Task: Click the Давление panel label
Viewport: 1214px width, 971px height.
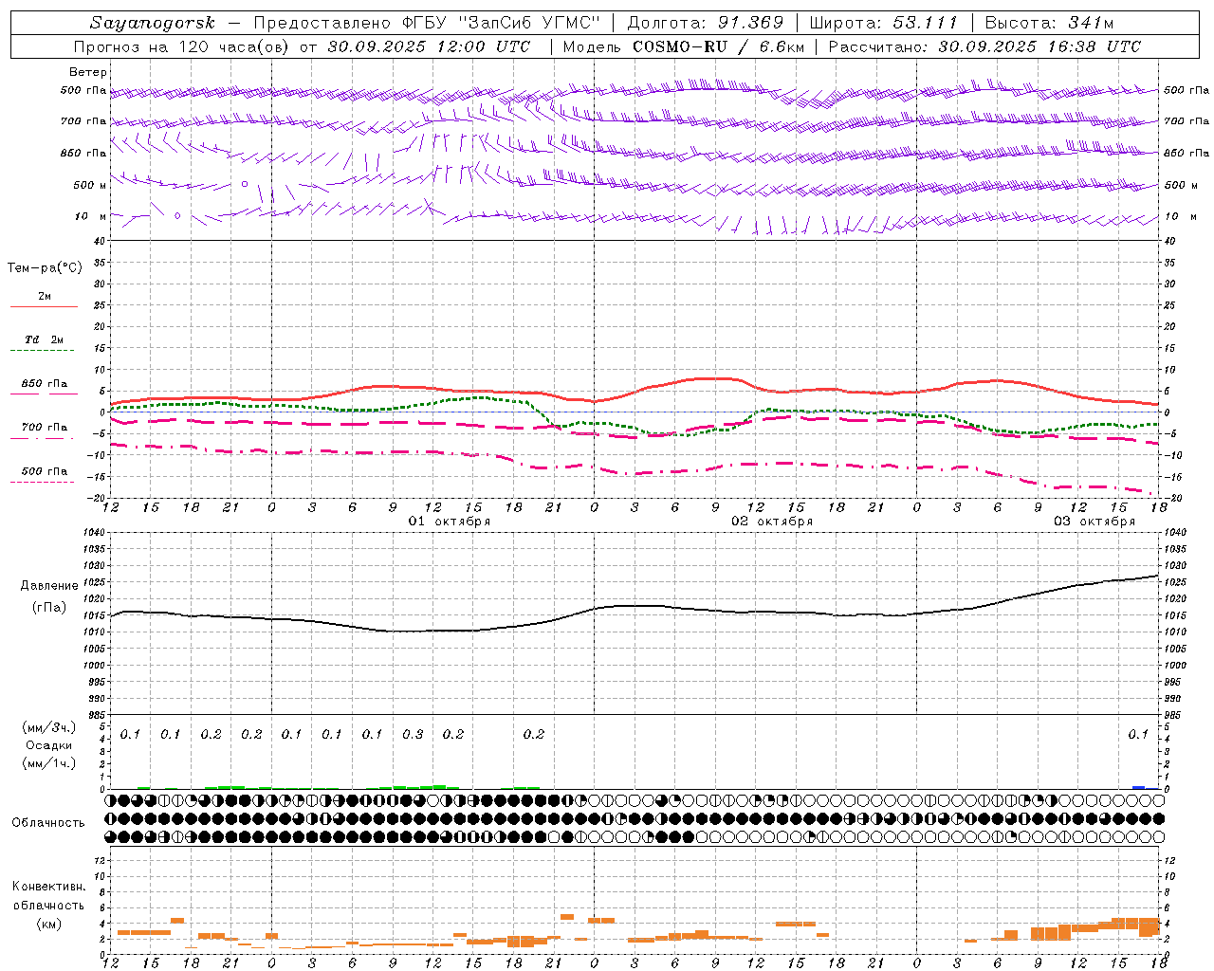Action: tap(49, 586)
